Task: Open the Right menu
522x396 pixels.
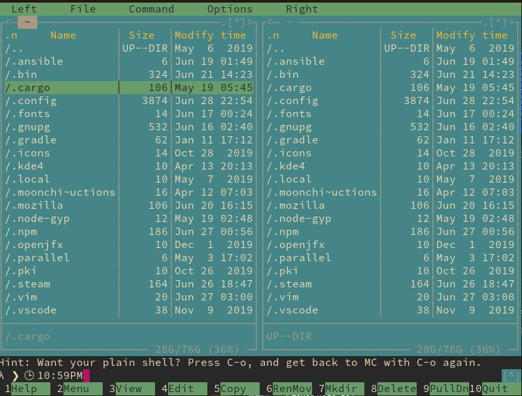Action: pos(302,9)
